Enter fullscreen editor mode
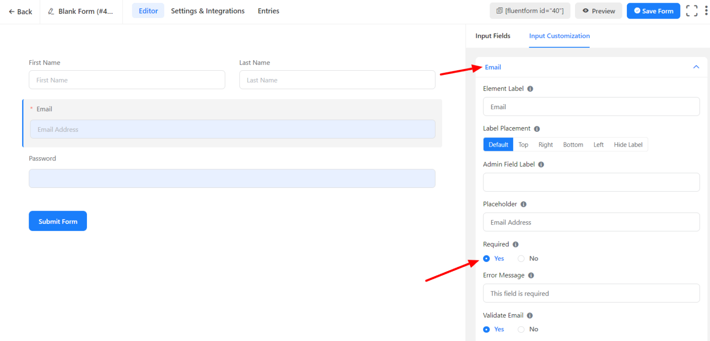 click(692, 10)
